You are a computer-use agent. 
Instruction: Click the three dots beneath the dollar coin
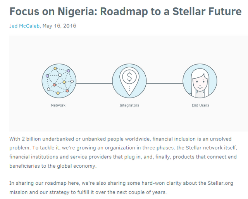click(x=129, y=89)
